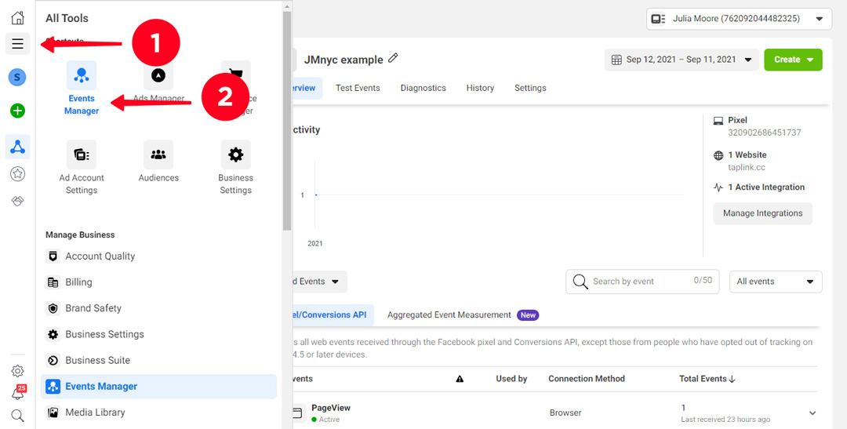Image resolution: width=847 pixels, height=429 pixels.
Task: Open Audiences shortcut icon
Action: 158,155
